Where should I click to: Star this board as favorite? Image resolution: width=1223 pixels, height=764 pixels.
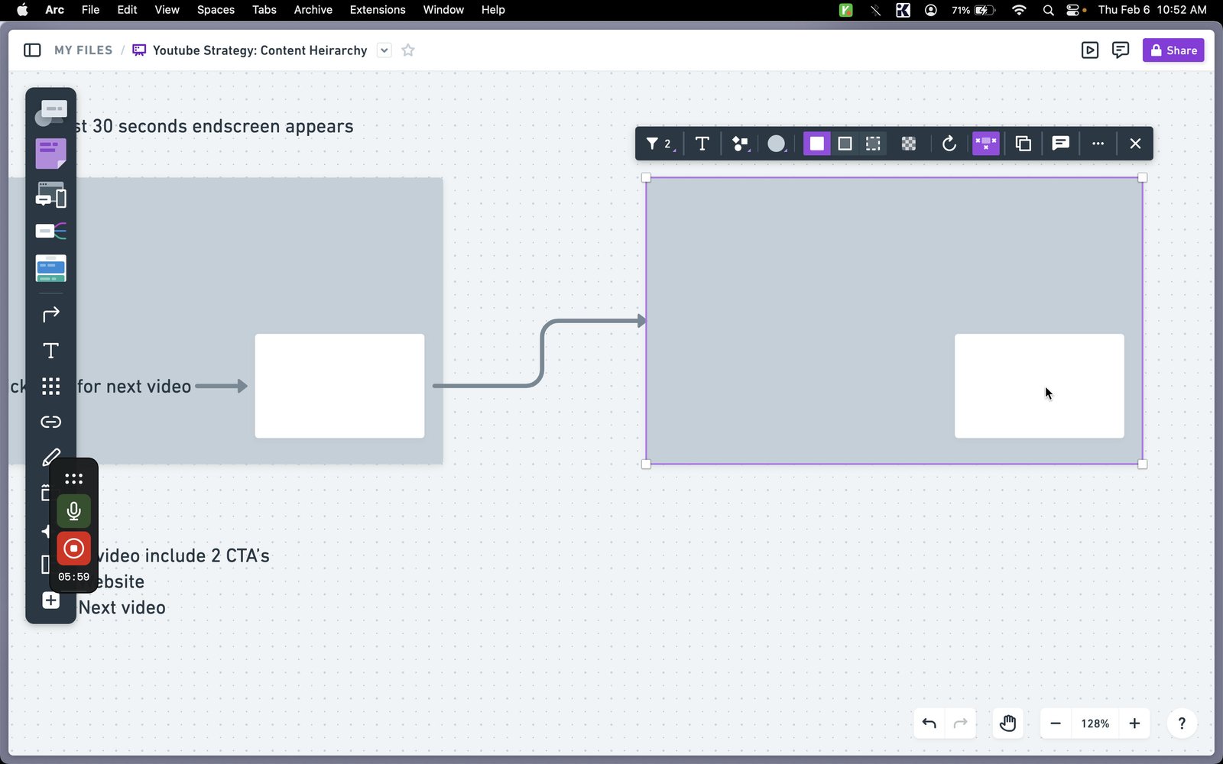408,50
